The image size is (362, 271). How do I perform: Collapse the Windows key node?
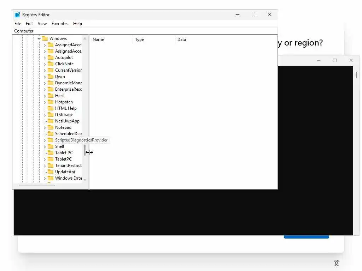click(39, 38)
